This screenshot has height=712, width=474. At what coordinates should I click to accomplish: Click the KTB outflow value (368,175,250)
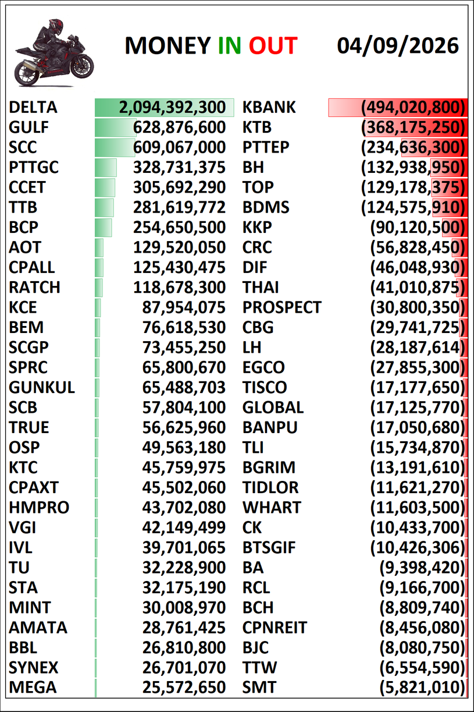pos(414,127)
